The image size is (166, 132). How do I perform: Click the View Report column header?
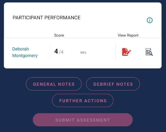click(x=128, y=35)
